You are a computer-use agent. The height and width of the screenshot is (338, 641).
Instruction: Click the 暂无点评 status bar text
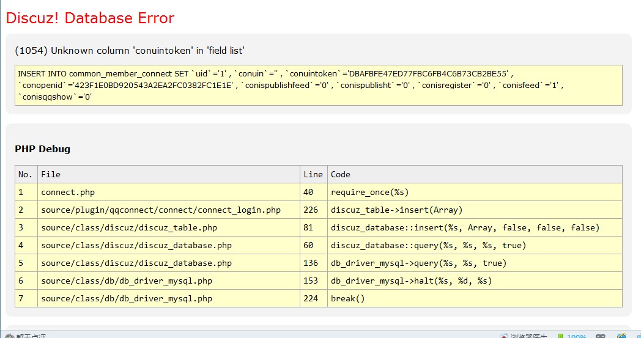pyautogui.click(x=28, y=336)
